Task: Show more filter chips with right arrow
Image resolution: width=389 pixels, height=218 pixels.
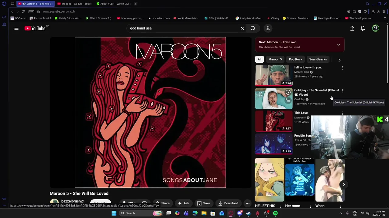Action: point(339,60)
